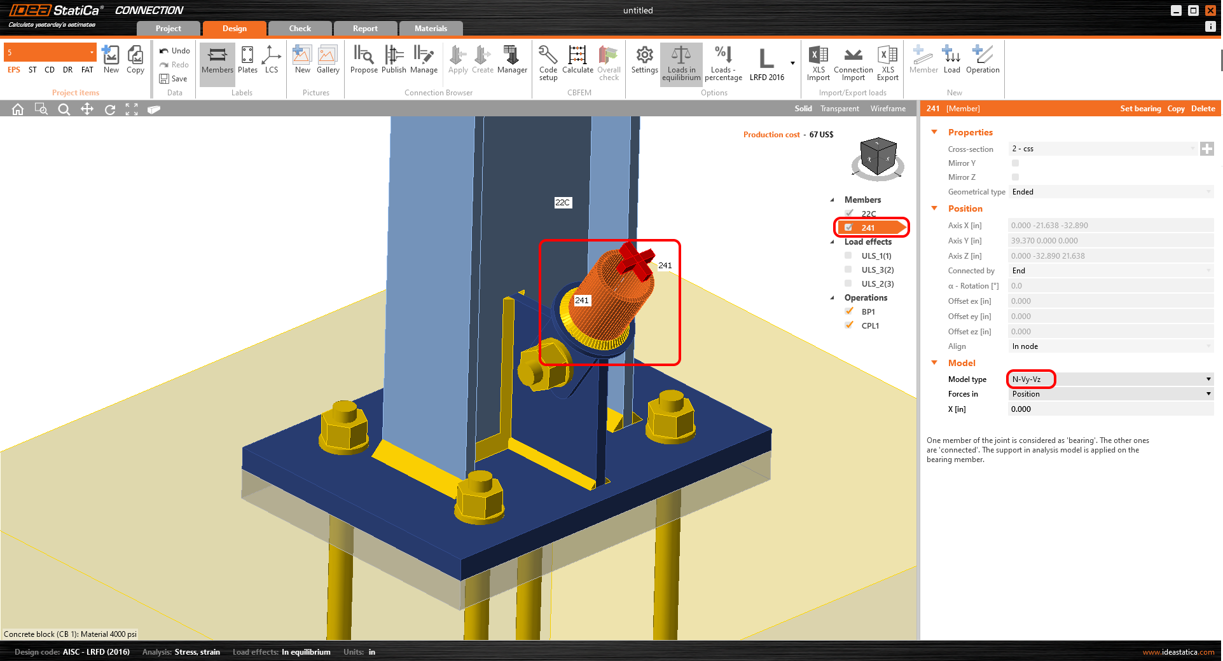Viewport: 1223px width, 661px height.
Task: Delete the selected member 241
Action: tap(1202, 108)
